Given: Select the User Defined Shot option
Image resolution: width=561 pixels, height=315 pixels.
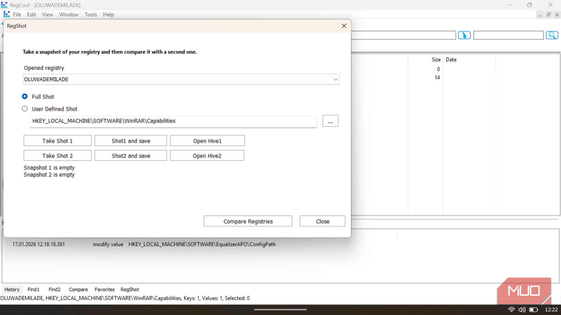Looking at the screenshot, I should coord(25,109).
